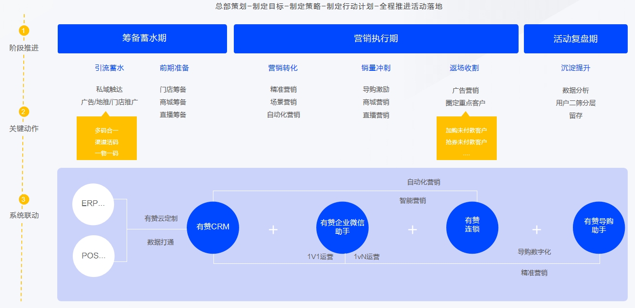This screenshot has width=635, height=308.
Task: Click the 直播筹备 text
Action: click(173, 114)
